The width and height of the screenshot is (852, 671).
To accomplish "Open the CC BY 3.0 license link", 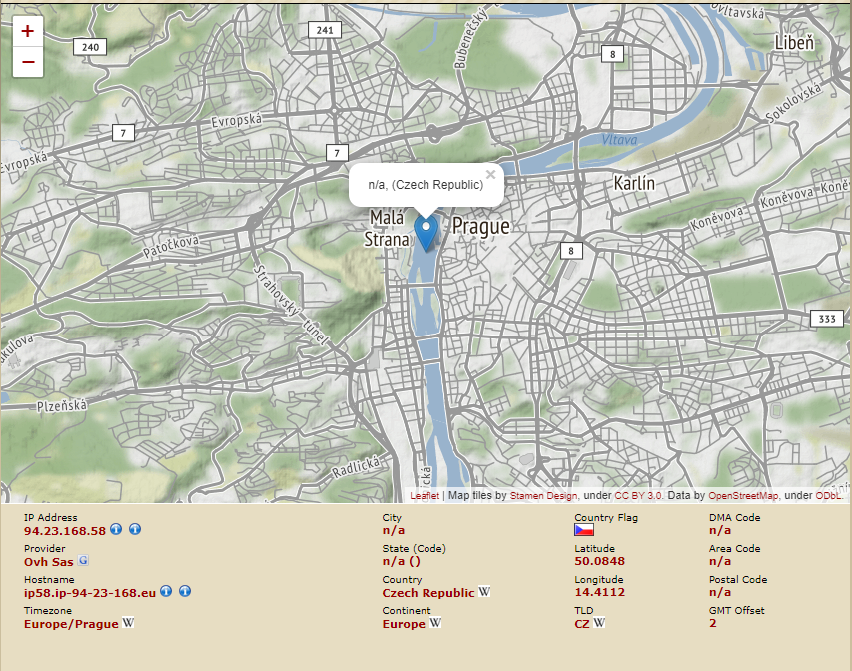I will click(638, 495).
